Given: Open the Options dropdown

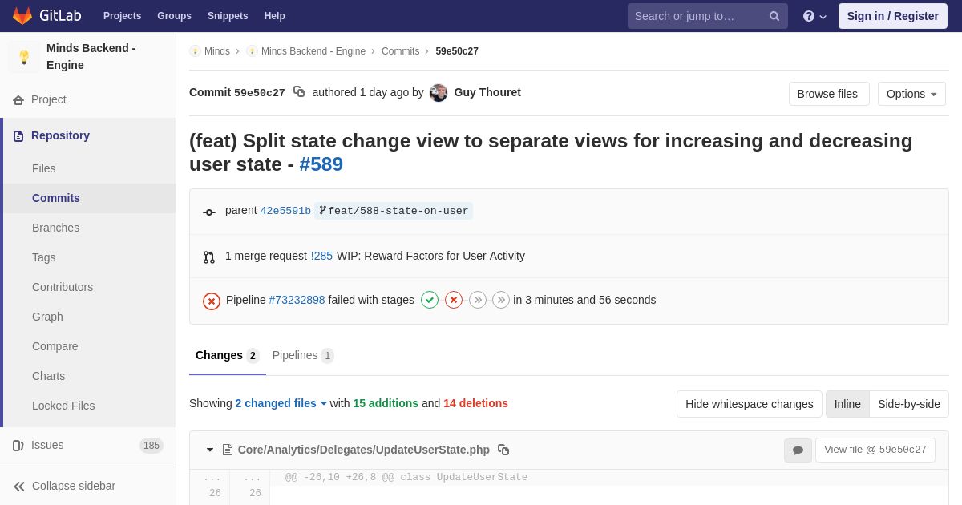Looking at the screenshot, I should point(911,94).
